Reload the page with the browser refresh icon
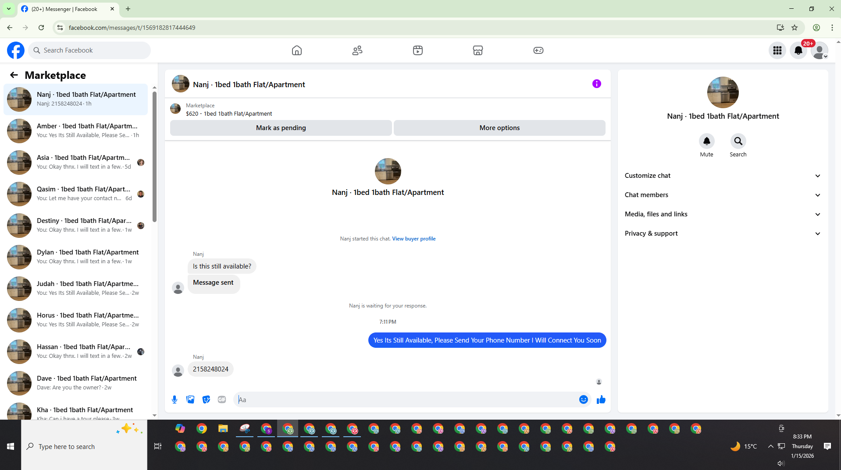 [41, 28]
